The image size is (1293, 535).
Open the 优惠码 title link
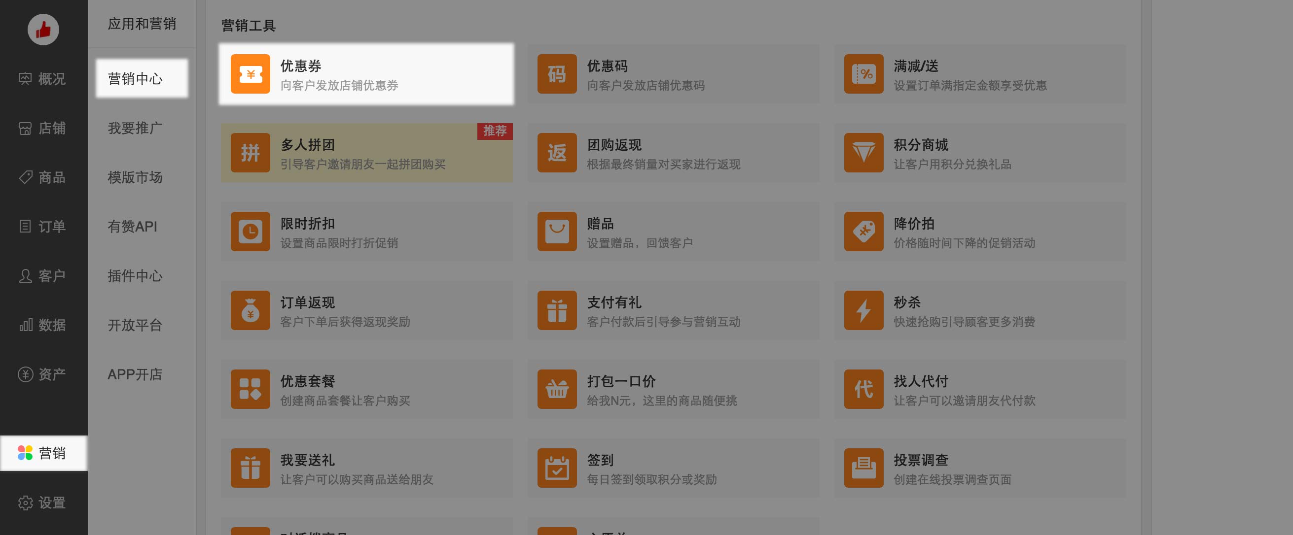608,66
